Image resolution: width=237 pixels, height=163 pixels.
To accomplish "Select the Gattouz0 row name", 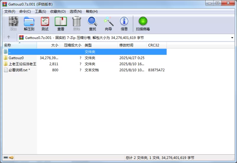I will click(16, 58).
